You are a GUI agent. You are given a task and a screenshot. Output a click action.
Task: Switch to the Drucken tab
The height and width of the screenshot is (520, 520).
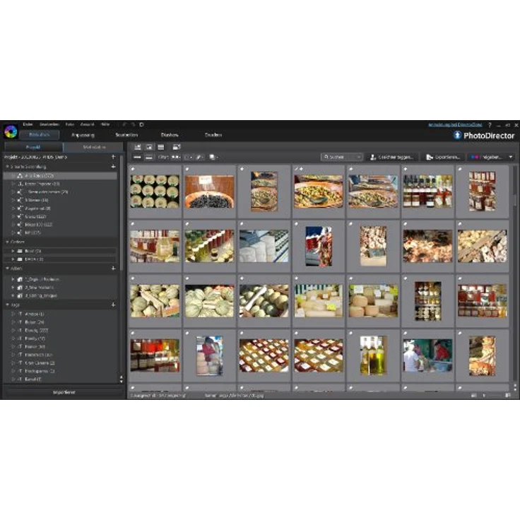click(x=213, y=135)
